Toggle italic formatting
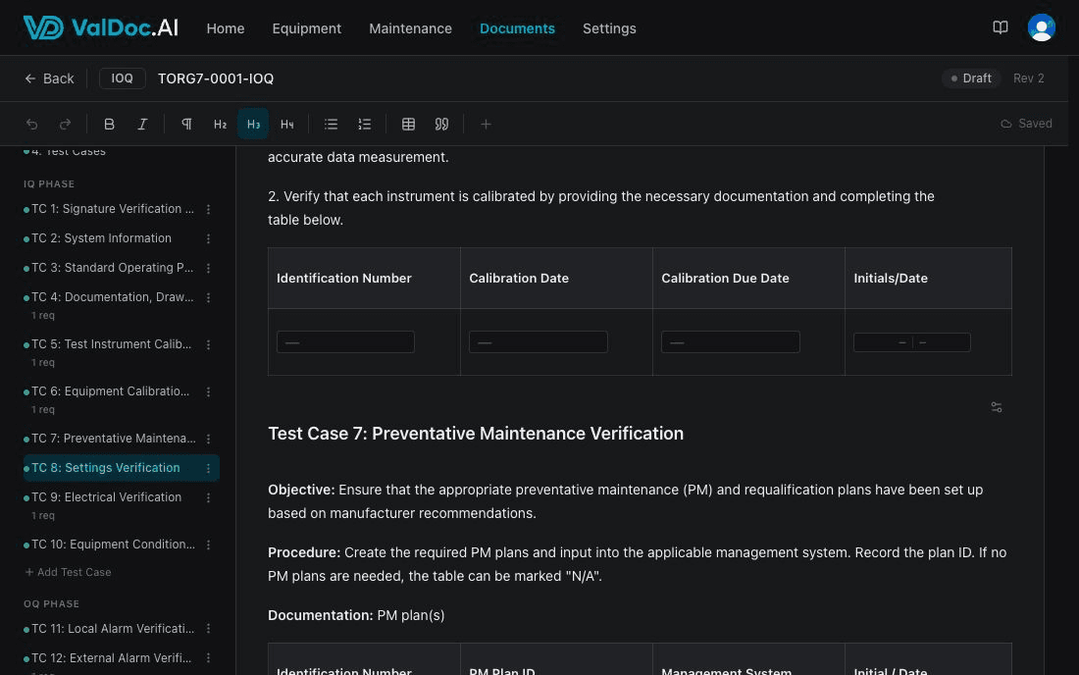This screenshot has width=1079, height=675. [x=142, y=124]
